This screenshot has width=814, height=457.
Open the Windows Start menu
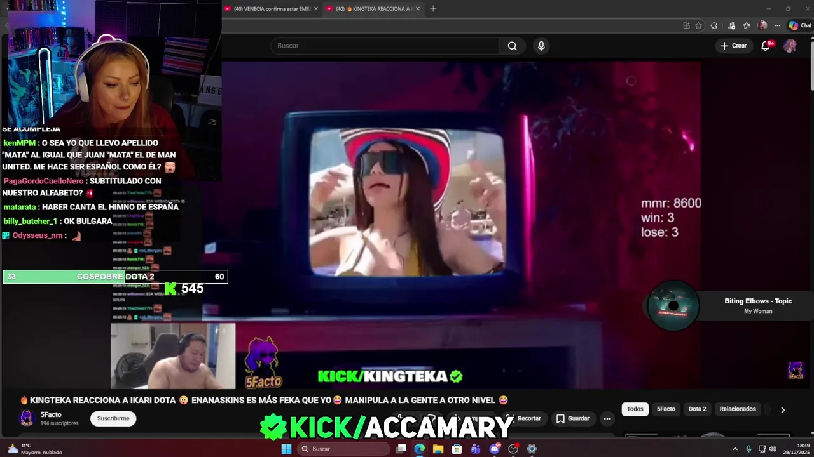[x=286, y=449]
